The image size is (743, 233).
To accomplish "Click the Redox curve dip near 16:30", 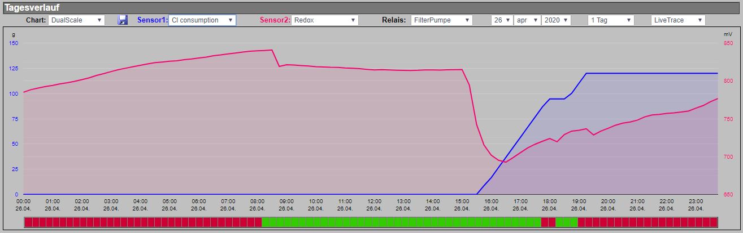I will pos(506,162).
